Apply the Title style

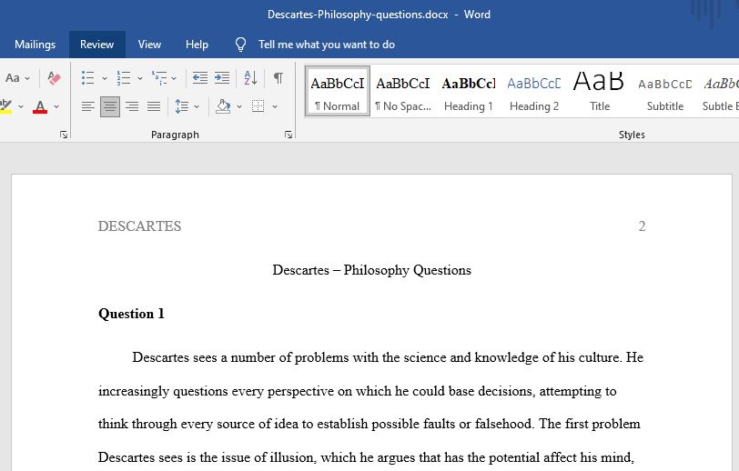tap(600, 91)
